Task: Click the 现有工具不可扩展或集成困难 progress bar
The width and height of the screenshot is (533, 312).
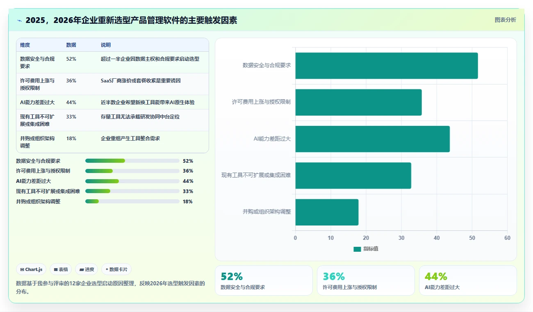Action: 132,191
